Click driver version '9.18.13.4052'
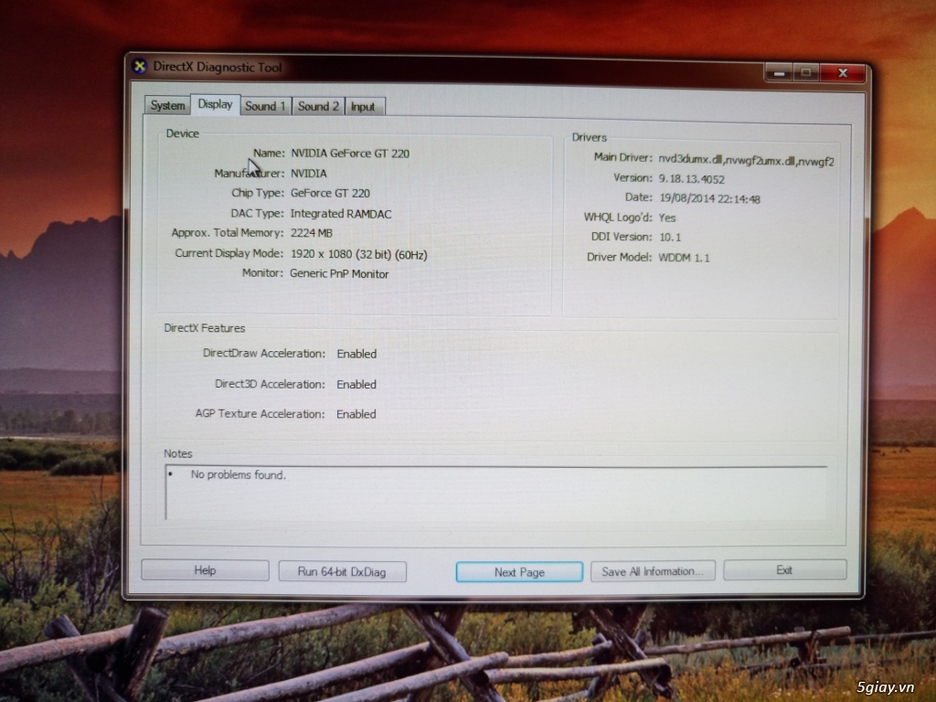 (x=691, y=179)
